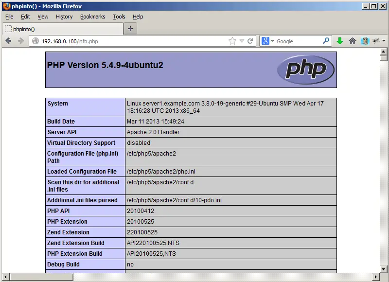Click 'Scan this dir for additional .ini files'
Screen dimensions: 389x282
click(83, 186)
